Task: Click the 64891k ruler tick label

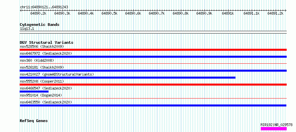Action: pos(228,13)
